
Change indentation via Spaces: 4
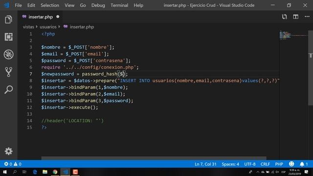(230, 164)
